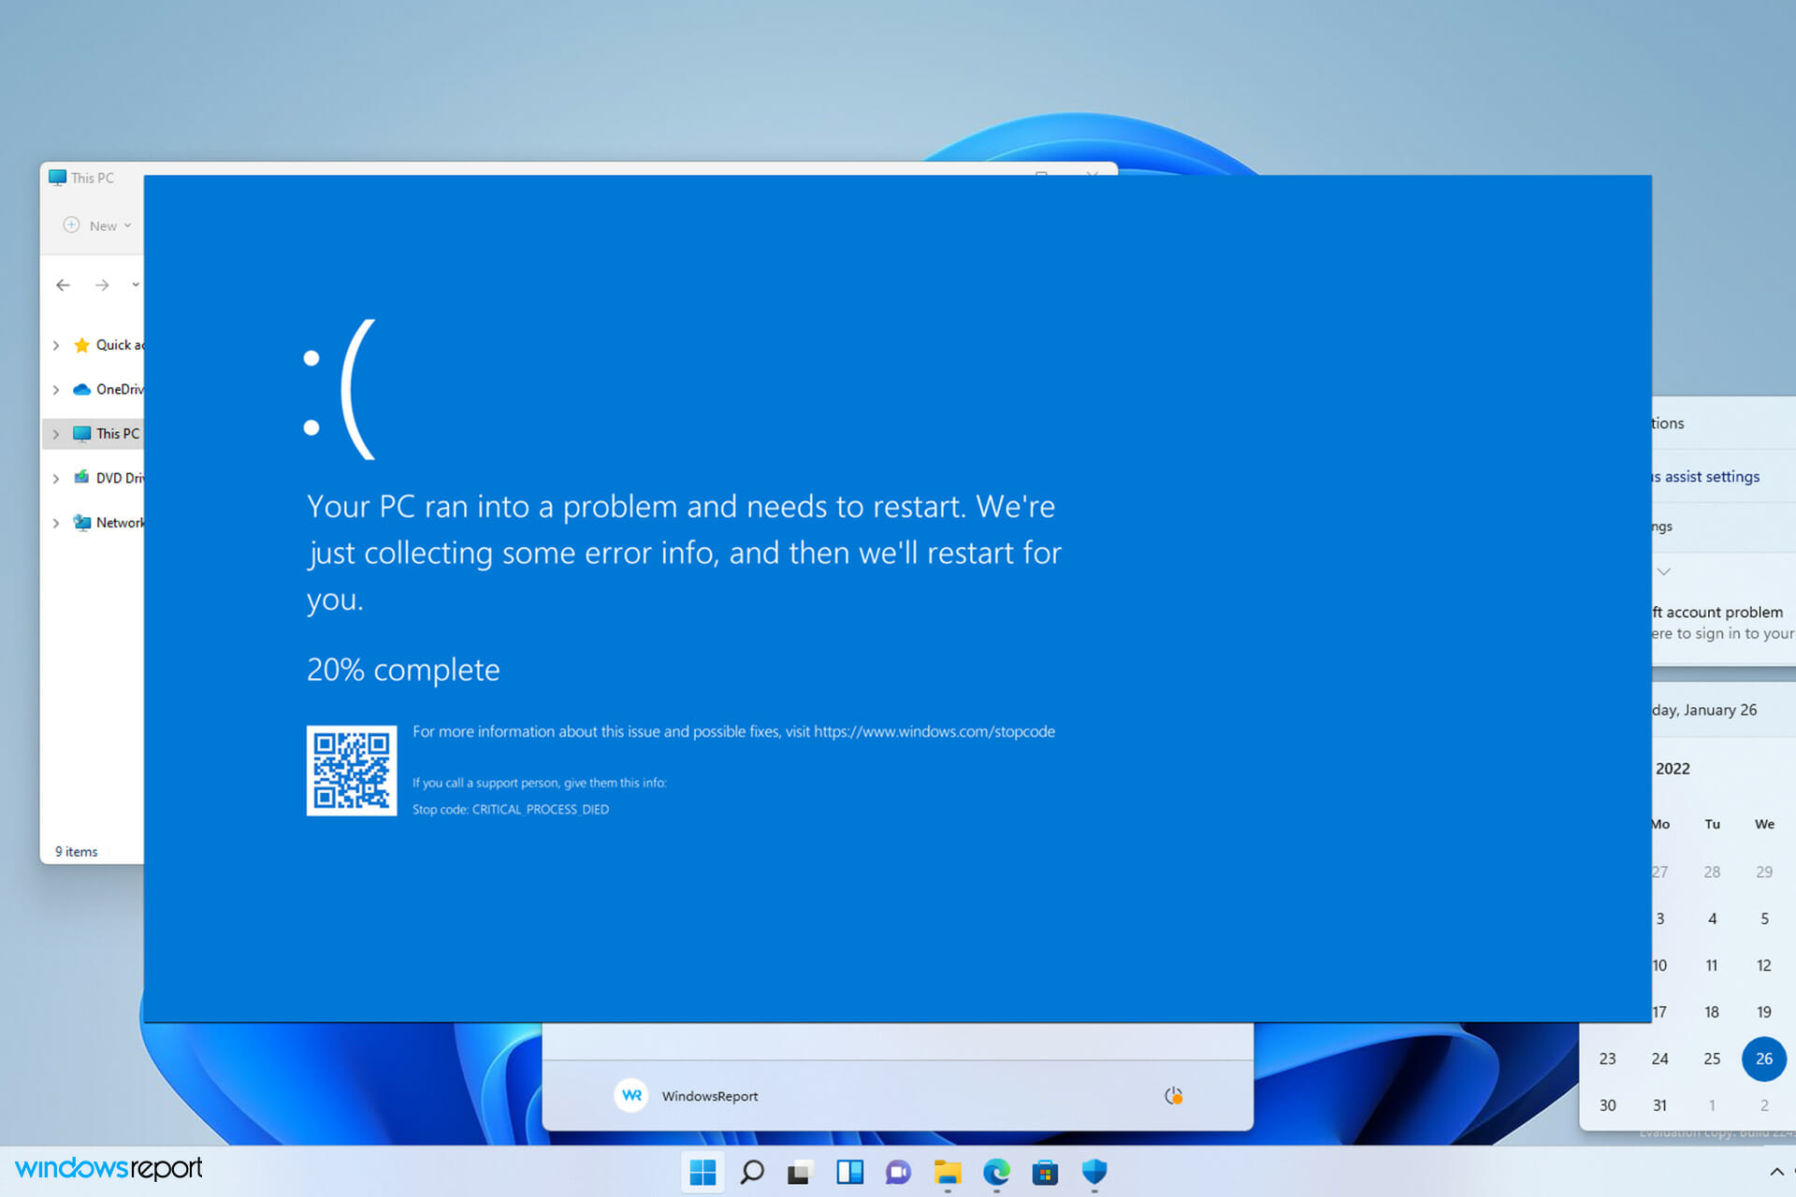Select calendar day 4
Viewport: 1796px width, 1197px height.
click(1712, 918)
